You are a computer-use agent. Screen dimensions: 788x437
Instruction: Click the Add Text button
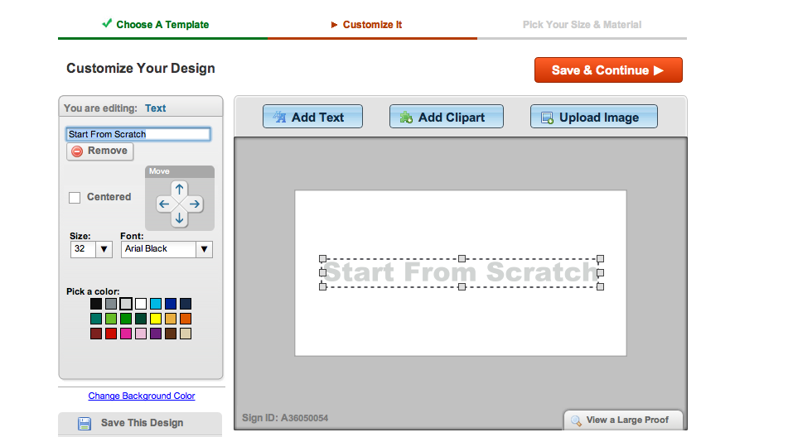pos(312,118)
